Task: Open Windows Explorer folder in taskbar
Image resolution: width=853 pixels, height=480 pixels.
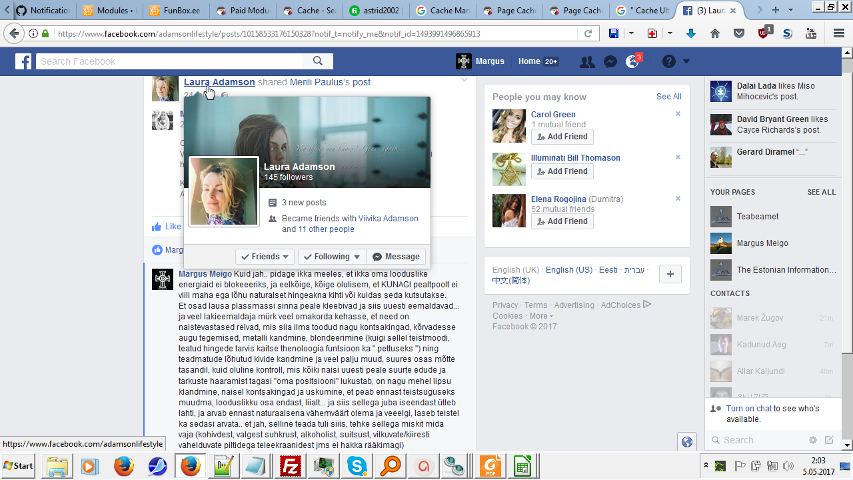Action: 57,465
